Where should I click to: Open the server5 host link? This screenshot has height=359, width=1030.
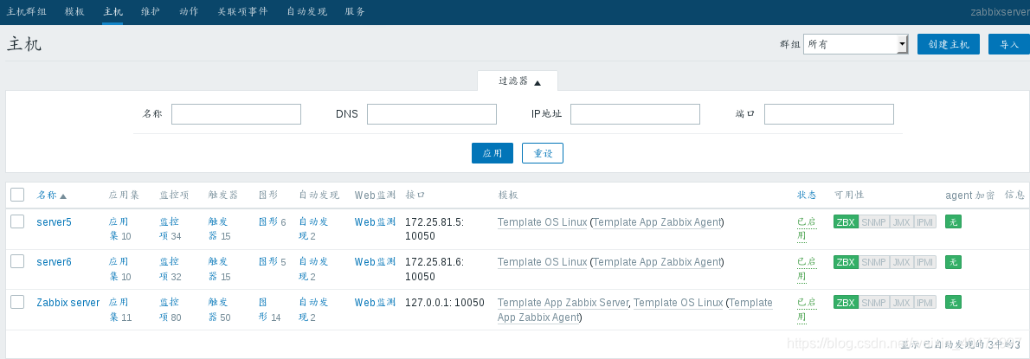coord(54,222)
